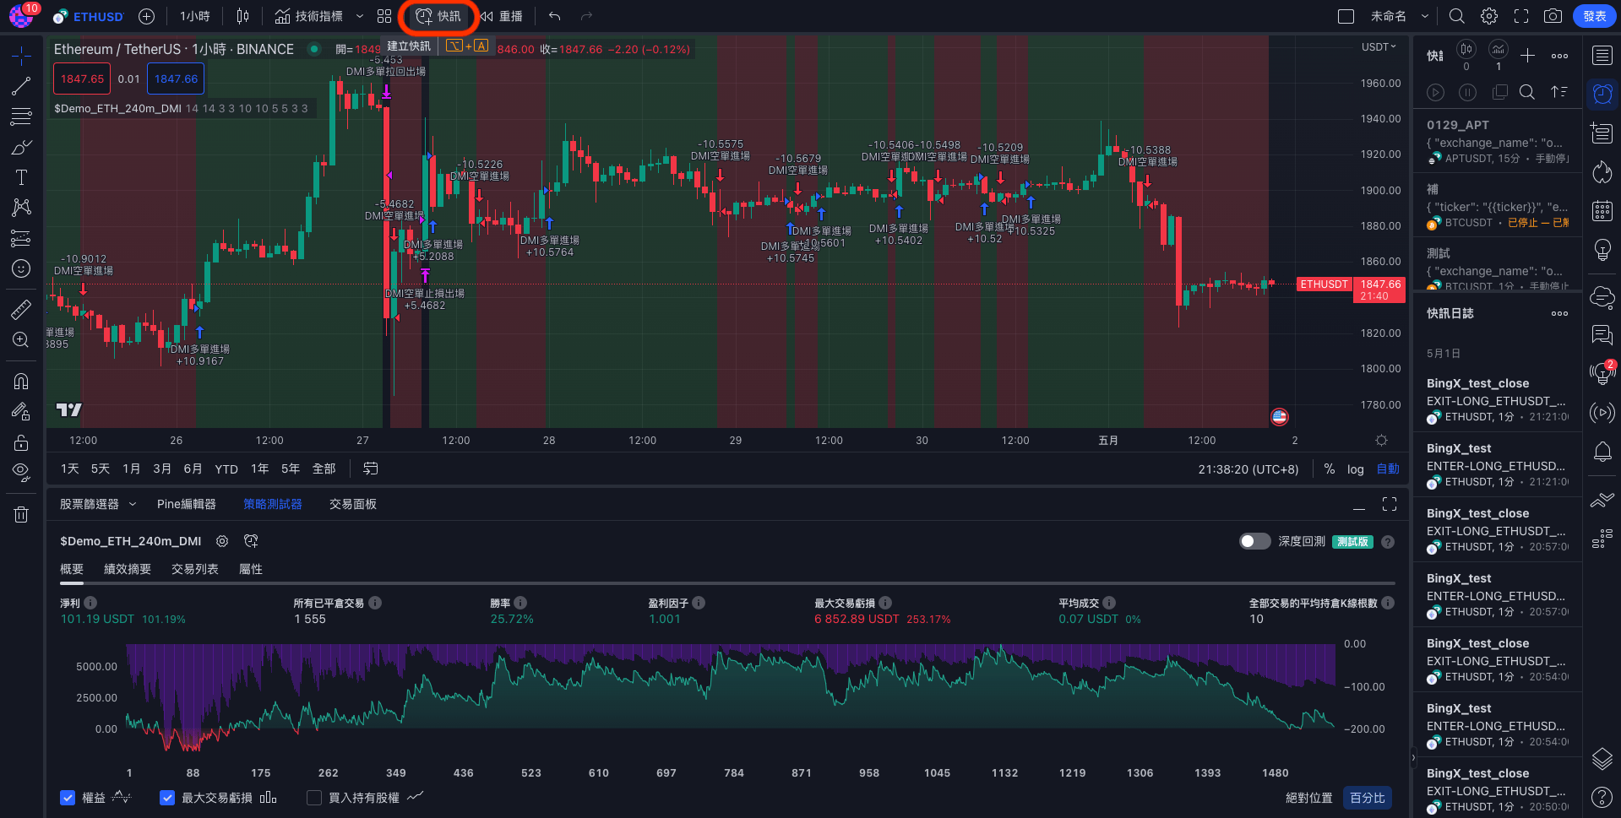Click the Publish button
The width and height of the screenshot is (1621, 818).
1594,16
